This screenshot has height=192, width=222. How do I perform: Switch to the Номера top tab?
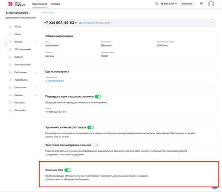[55, 4]
